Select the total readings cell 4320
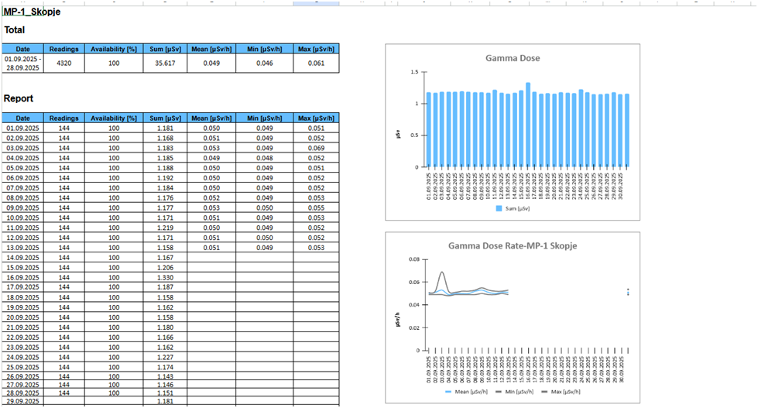This screenshot has width=758, height=408. [63, 63]
